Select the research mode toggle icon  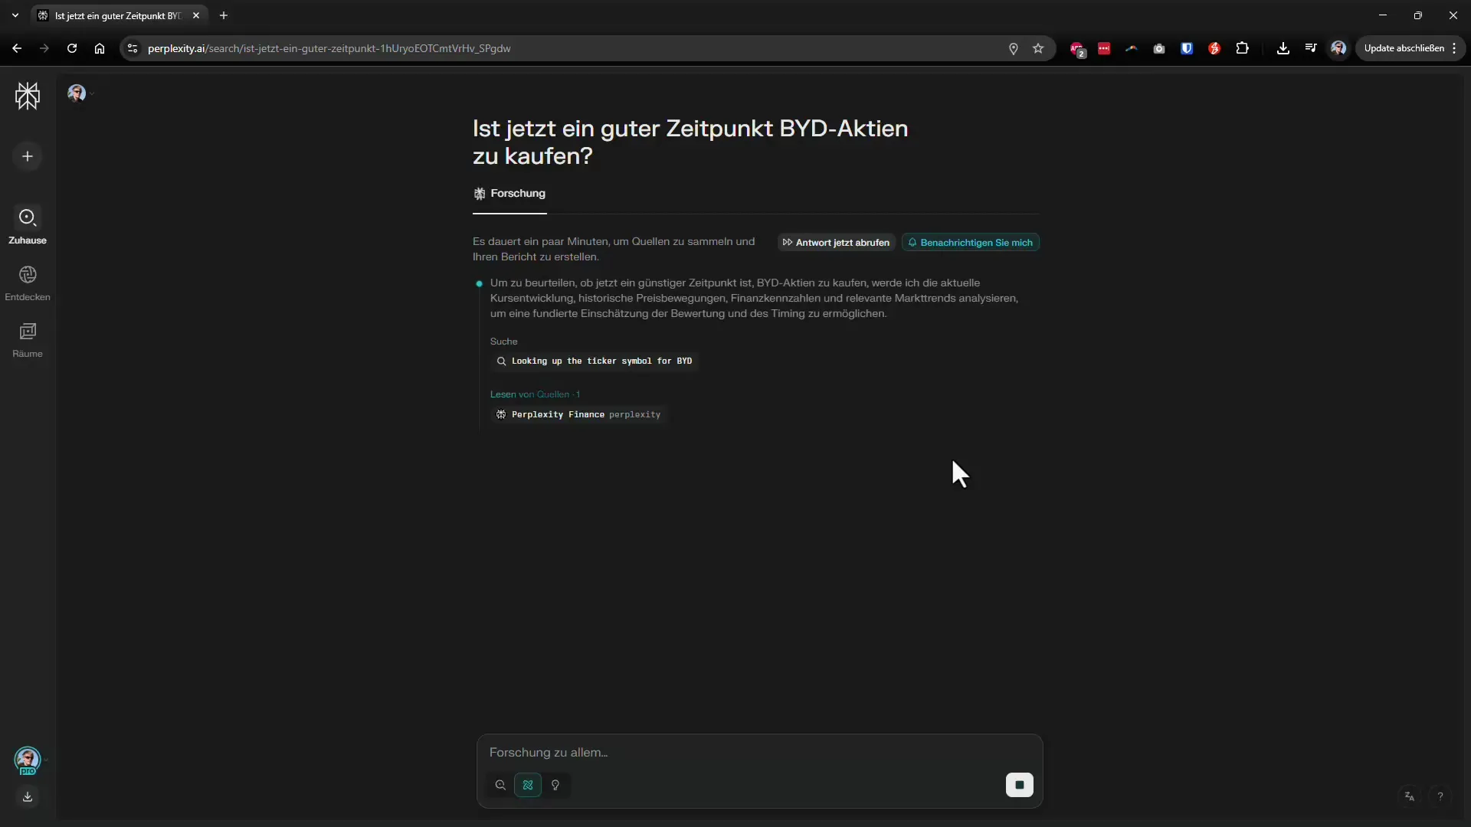point(528,785)
